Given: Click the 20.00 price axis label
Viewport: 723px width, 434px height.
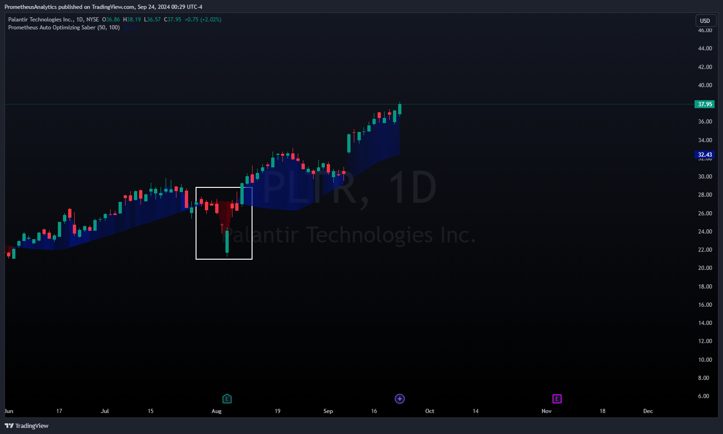Looking at the screenshot, I should coord(705,268).
